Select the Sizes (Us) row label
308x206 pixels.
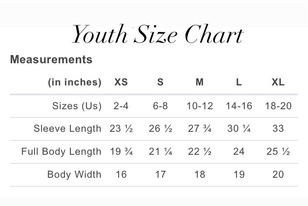click(77, 106)
